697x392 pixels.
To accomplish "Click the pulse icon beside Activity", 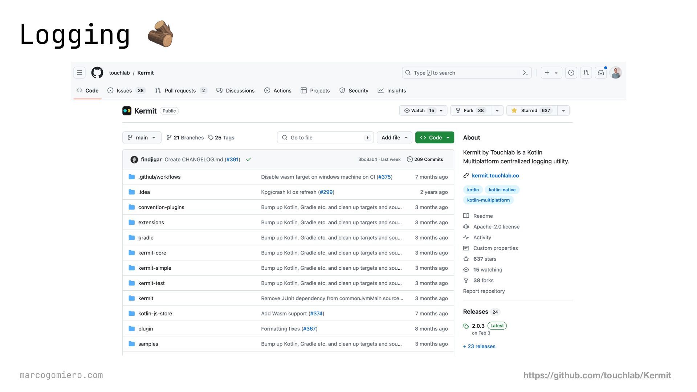I will (x=466, y=237).
